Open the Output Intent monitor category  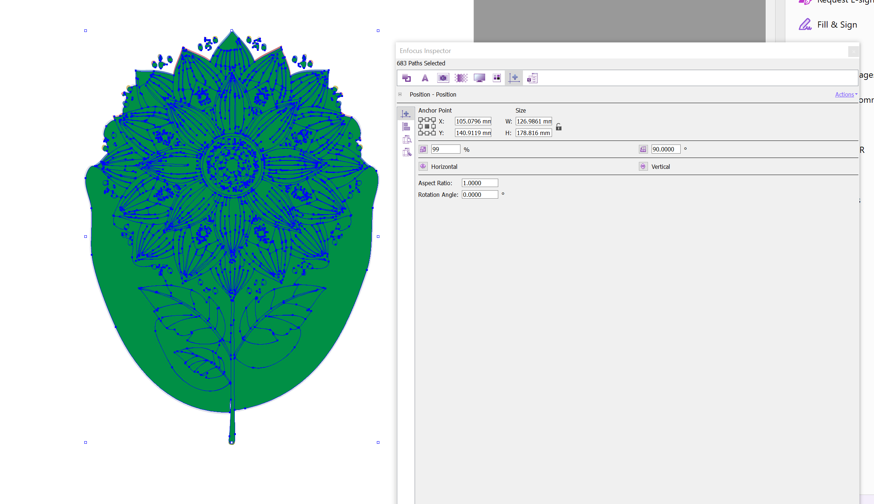[479, 78]
